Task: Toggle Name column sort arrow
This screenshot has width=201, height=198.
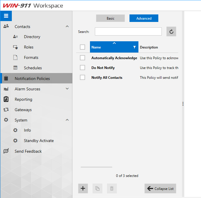Action: point(114,43)
